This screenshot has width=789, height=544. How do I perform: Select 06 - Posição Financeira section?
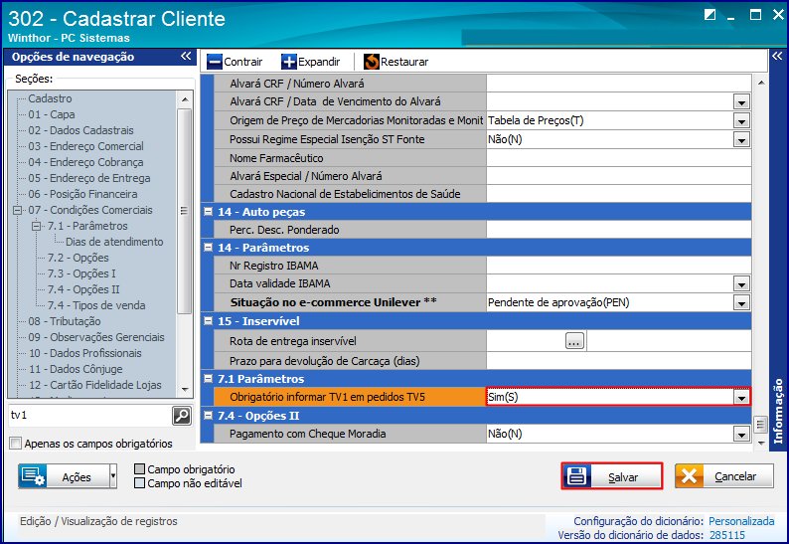pyautogui.click(x=82, y=194)
